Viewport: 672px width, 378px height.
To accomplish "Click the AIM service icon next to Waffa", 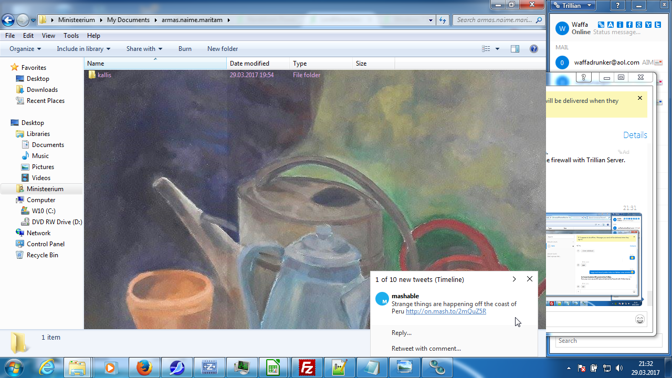I will click(611, 25).
